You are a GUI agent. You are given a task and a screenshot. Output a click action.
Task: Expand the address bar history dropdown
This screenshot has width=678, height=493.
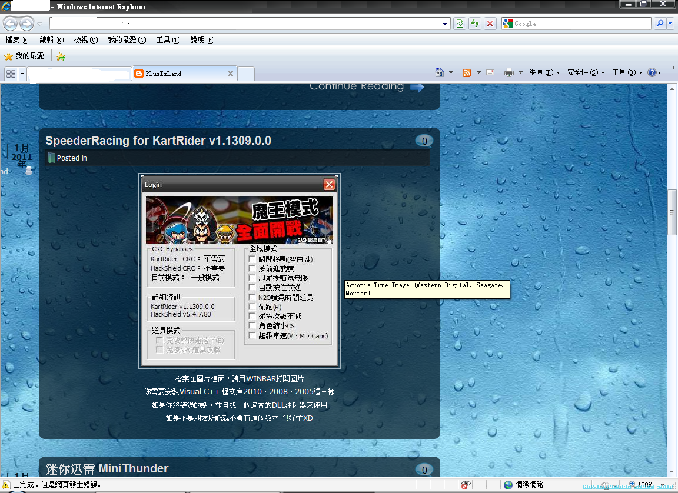click(x=446, y=24)
